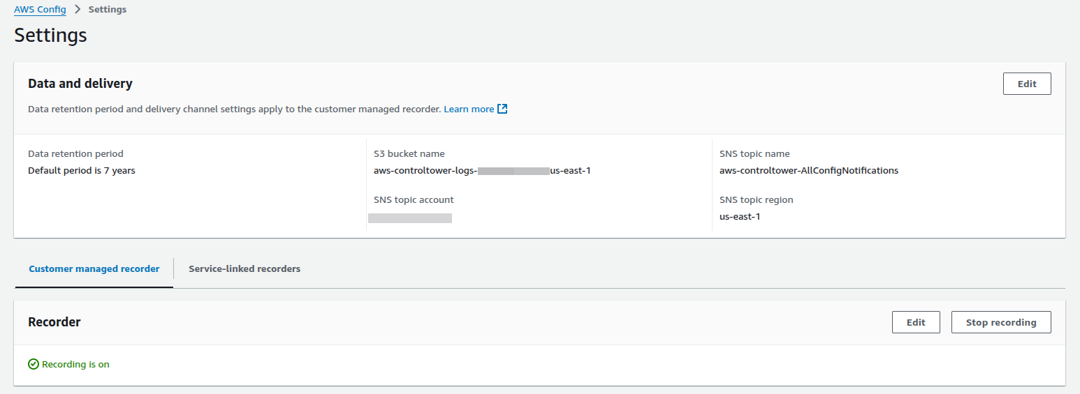Viewport: 1080px width, 394px height.
Task: Select 'Default period is 7 years' value
Action: (x=82, y=170)
